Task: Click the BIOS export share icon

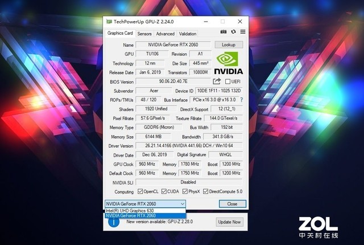Action: [x=217, y=81]
